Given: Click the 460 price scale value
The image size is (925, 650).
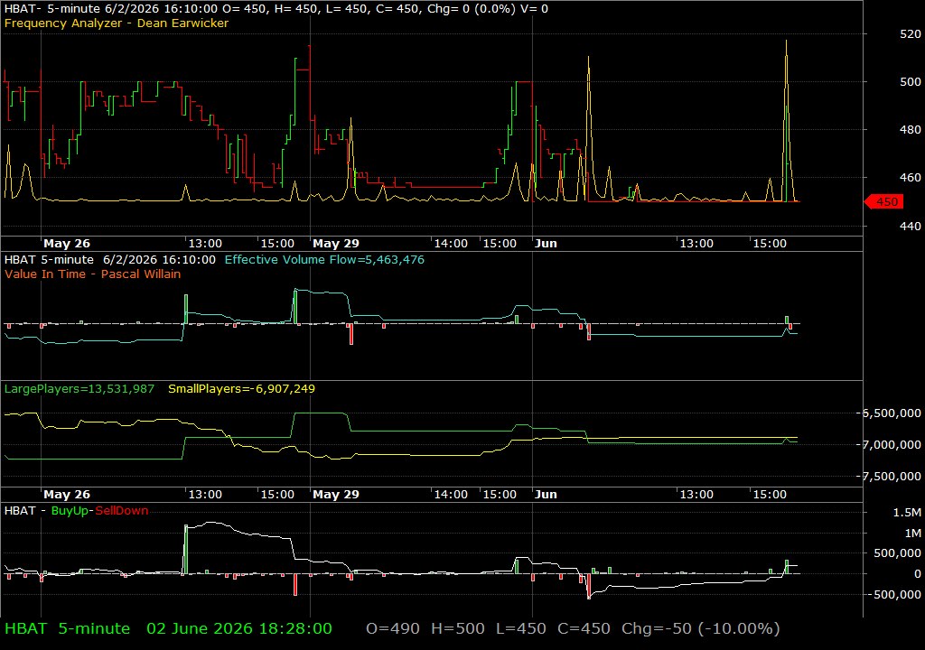Looking at the screenshot, I should pos(911,177).
